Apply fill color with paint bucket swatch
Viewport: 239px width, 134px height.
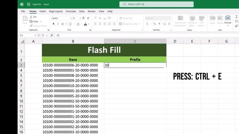pyautogui.click(x=78, y=24)
